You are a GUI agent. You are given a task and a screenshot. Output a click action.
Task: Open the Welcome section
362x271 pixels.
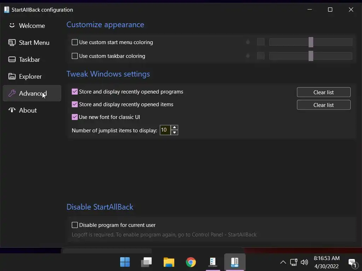pos(32,25)
